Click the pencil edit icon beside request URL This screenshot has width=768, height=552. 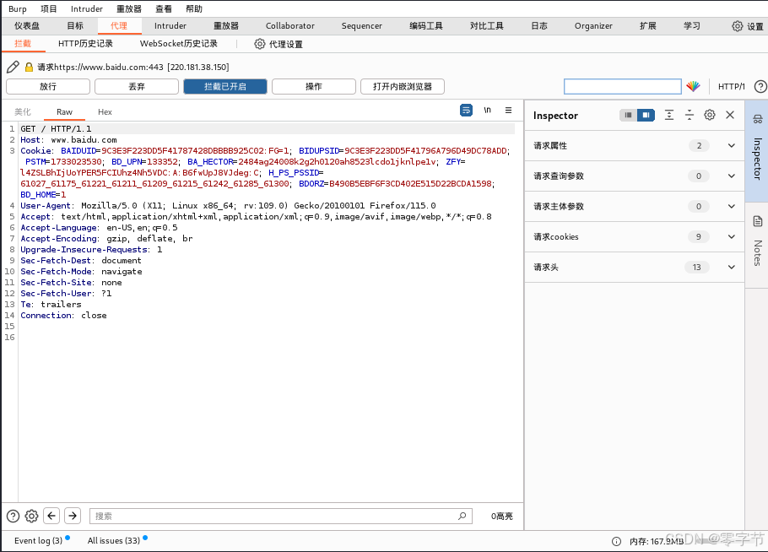(14, 68)
